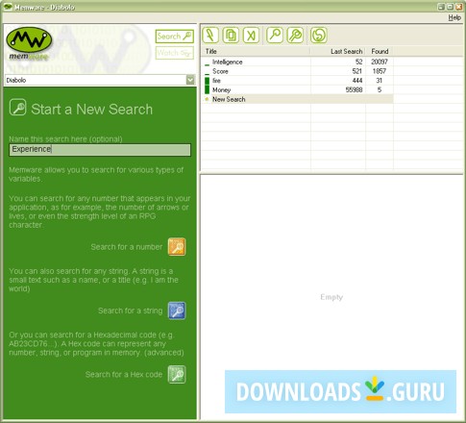
Task: Click the Last Search value 52
Action: [358, 62]
